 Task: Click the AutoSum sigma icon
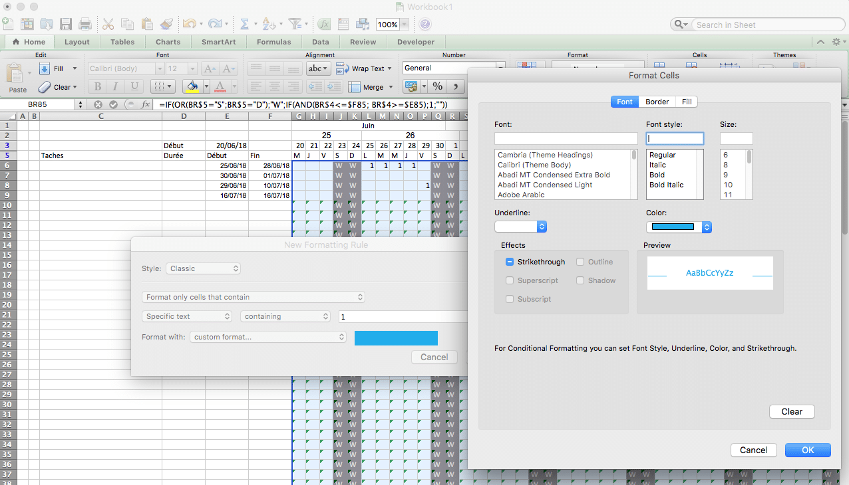pyautogui.click(x=244, y=25)
